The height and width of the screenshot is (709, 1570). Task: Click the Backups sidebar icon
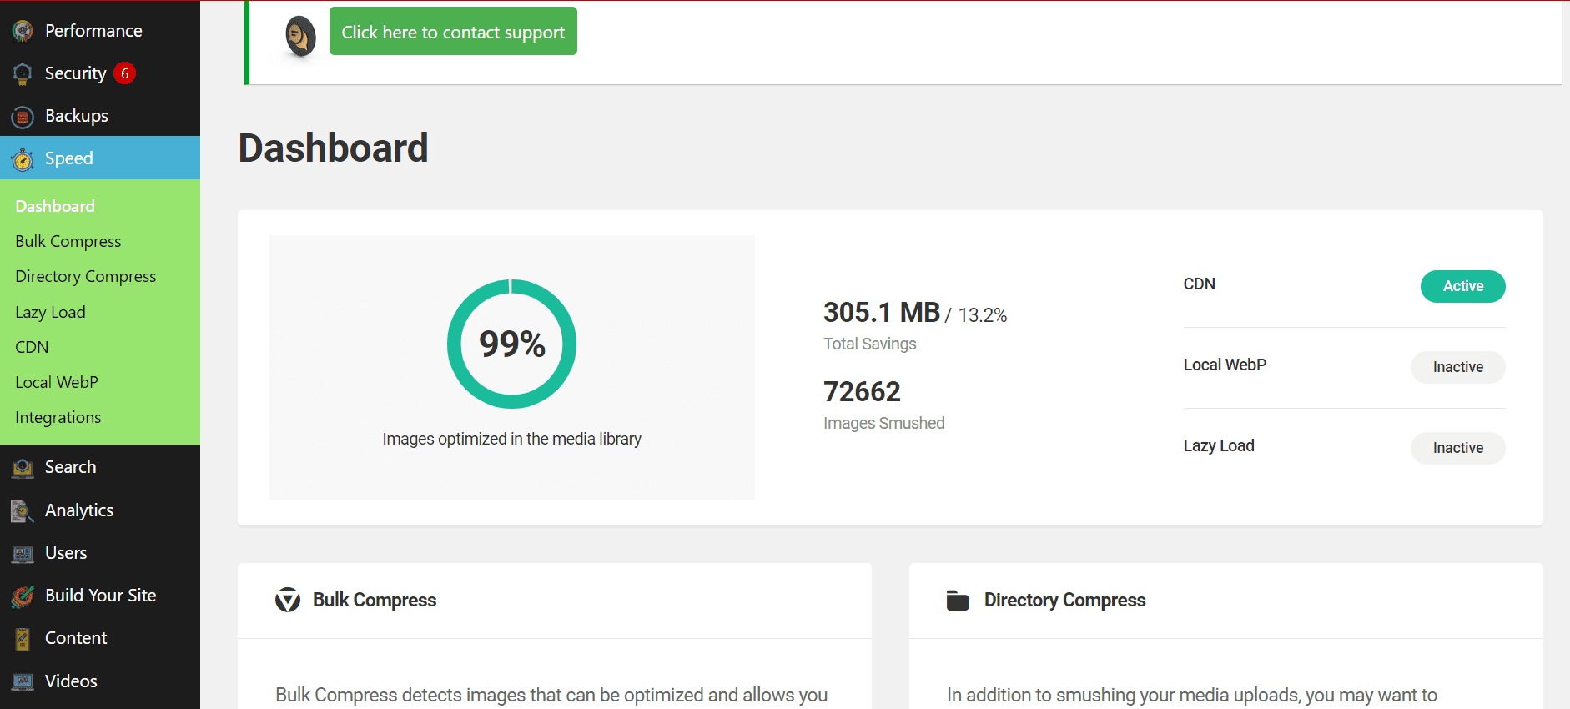(x=23, y=117)
